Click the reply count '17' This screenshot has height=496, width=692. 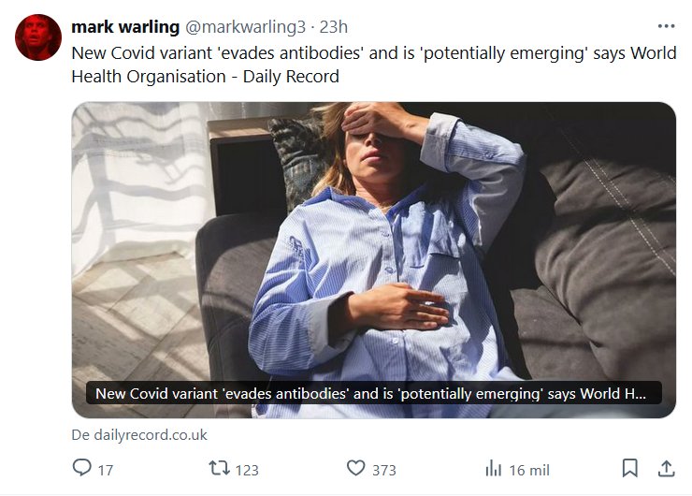tap(105, 470)
